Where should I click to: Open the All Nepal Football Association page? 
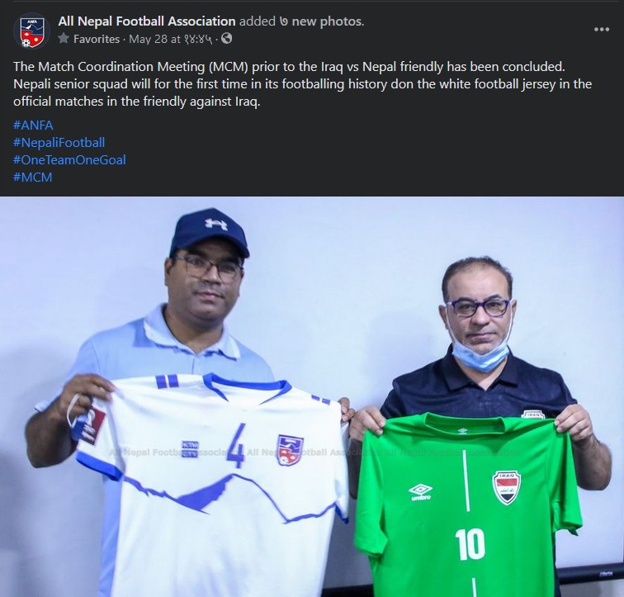[x=146, y=21]
